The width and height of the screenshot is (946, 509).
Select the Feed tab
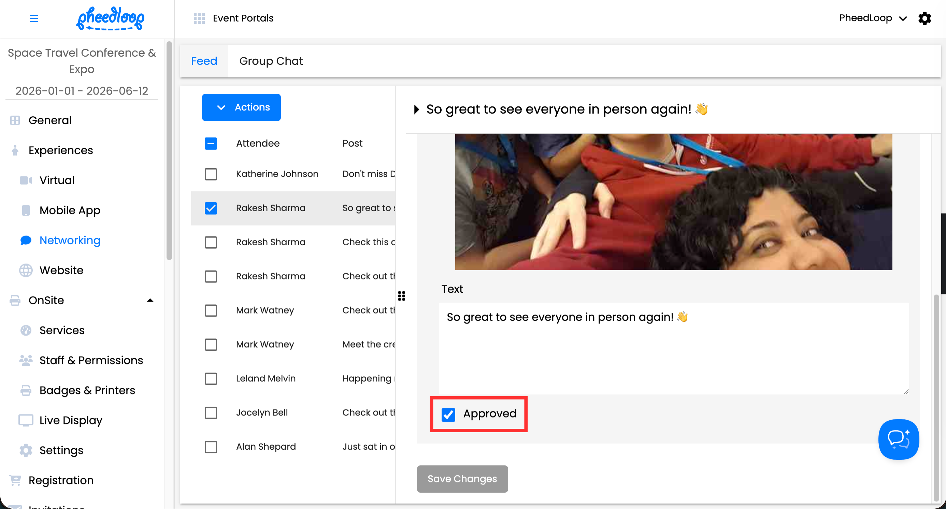point(204,61)
